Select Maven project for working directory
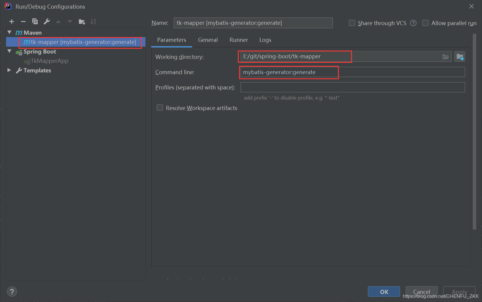Image resolution: width=482 pixels, height=302 pixels. click(460, 57)
